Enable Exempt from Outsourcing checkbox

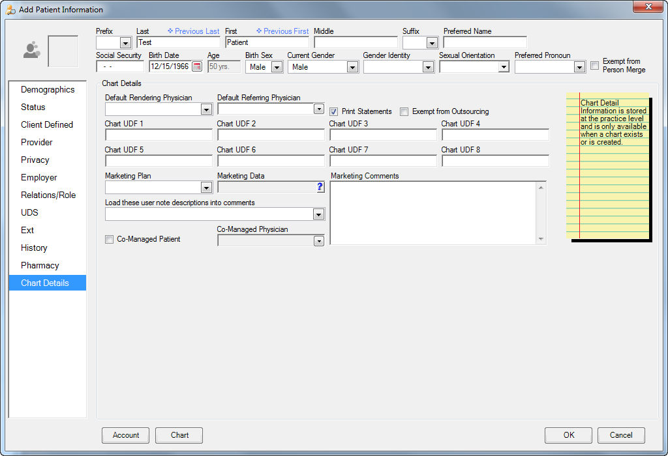tap(404, 111)
